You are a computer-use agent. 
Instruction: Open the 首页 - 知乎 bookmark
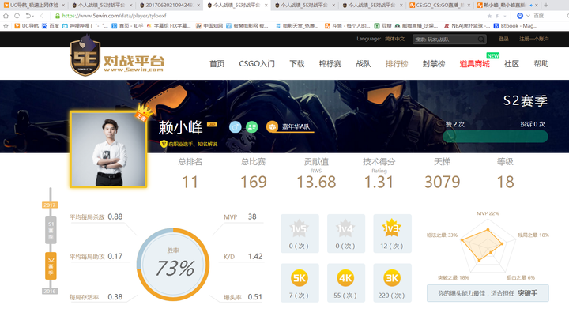127,26
